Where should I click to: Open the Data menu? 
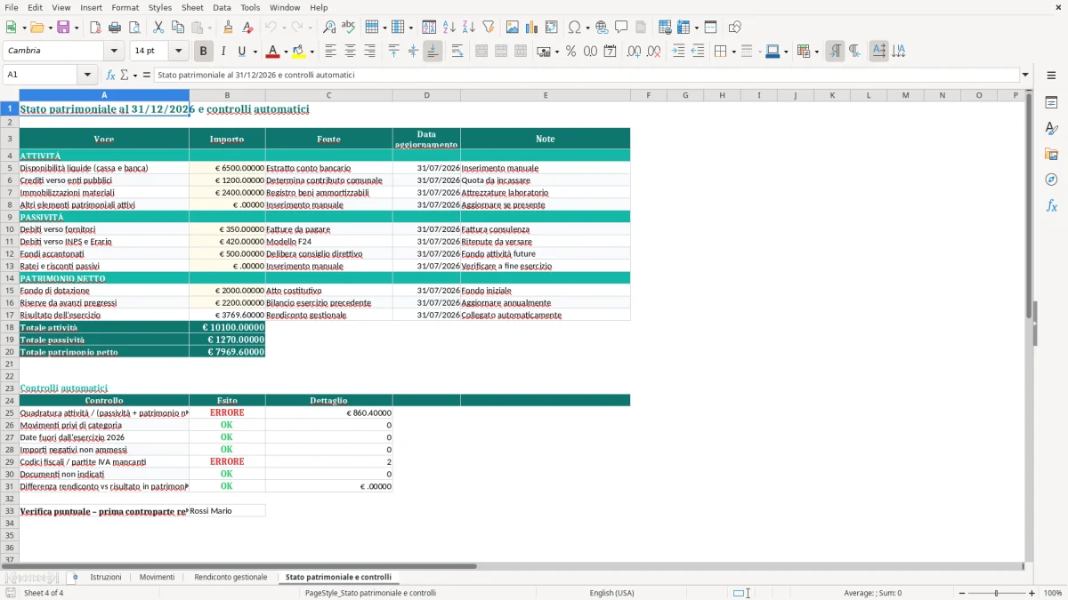222,7
